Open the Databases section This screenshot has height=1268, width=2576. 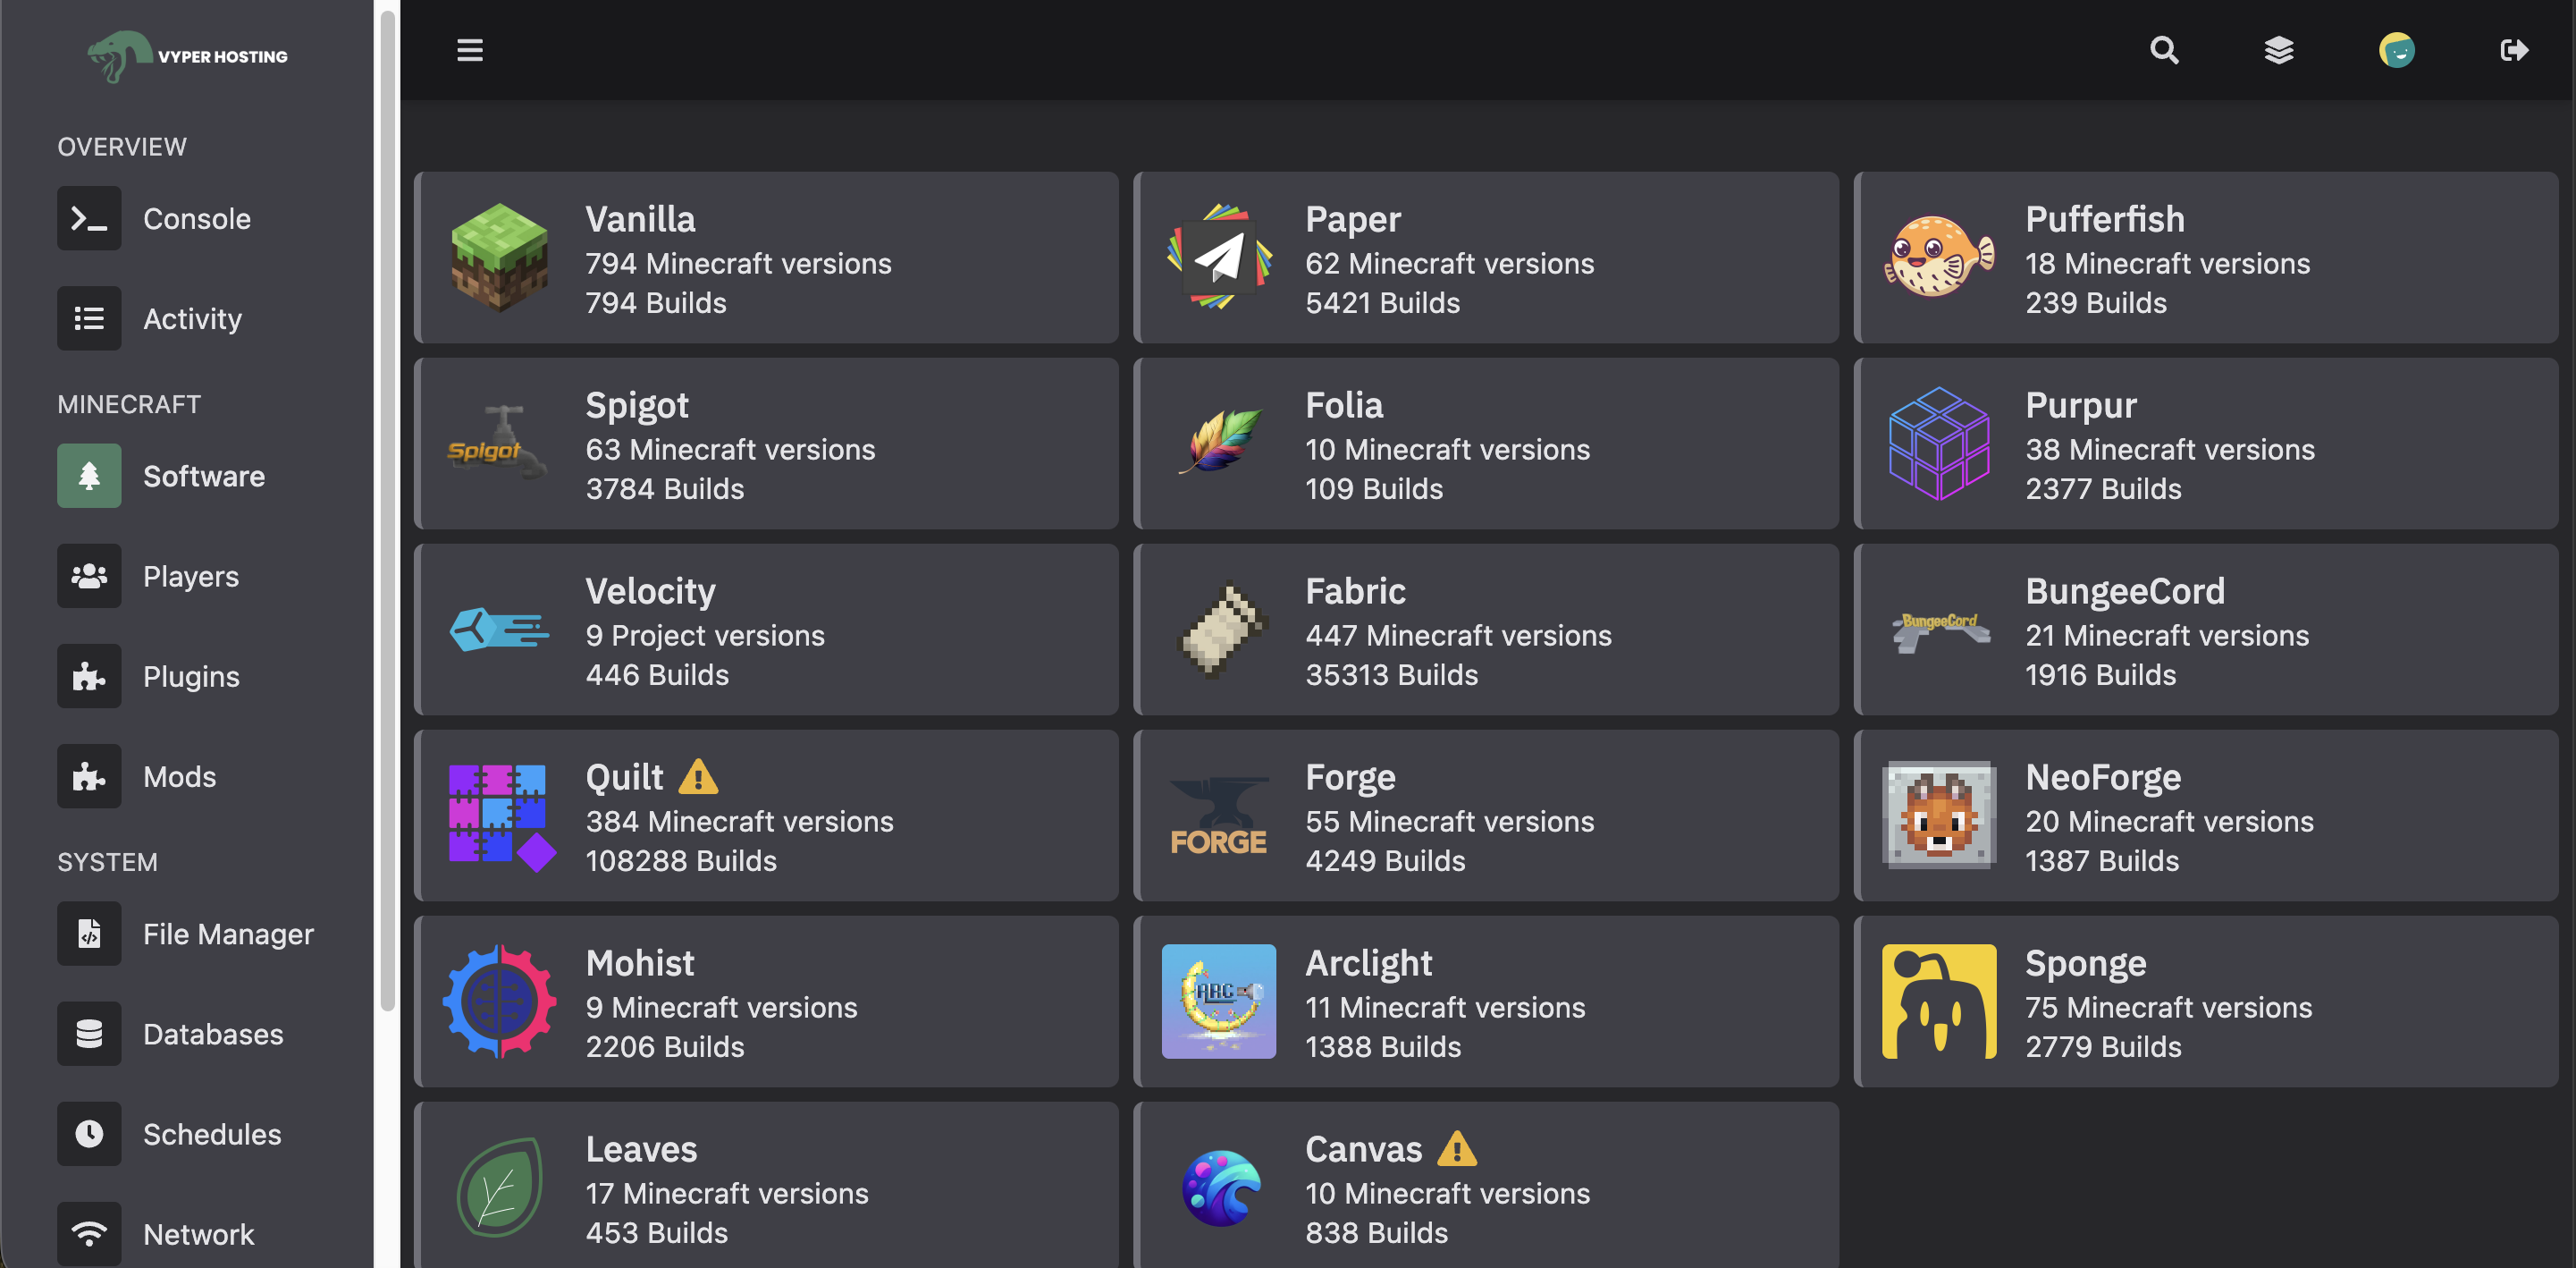213,1033
